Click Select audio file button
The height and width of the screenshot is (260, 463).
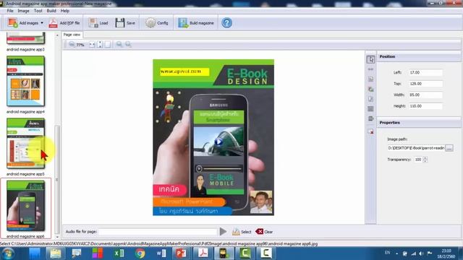point(242,232)
